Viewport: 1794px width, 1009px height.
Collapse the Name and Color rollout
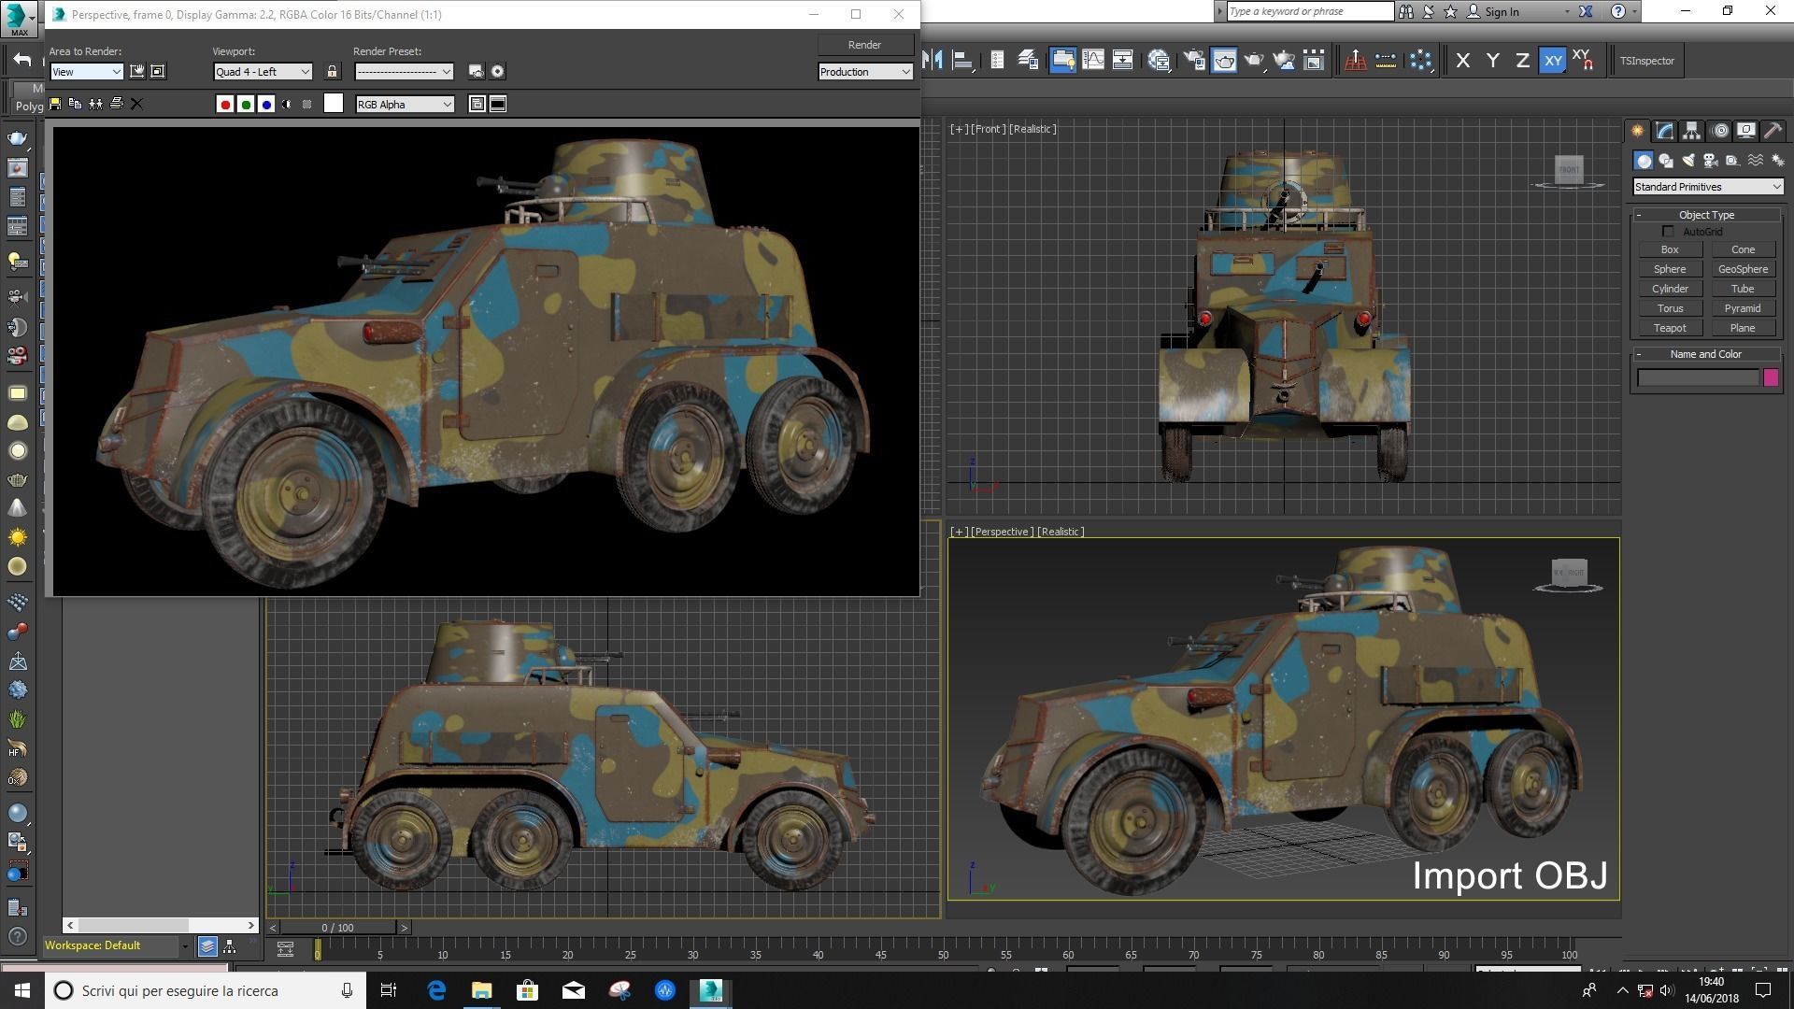coord(1706,354)
